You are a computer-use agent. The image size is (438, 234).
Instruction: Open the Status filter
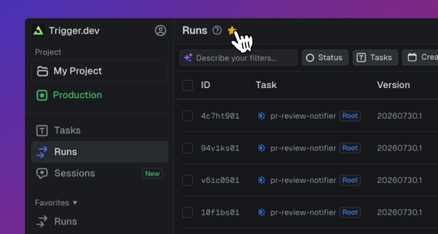point(325,57)
